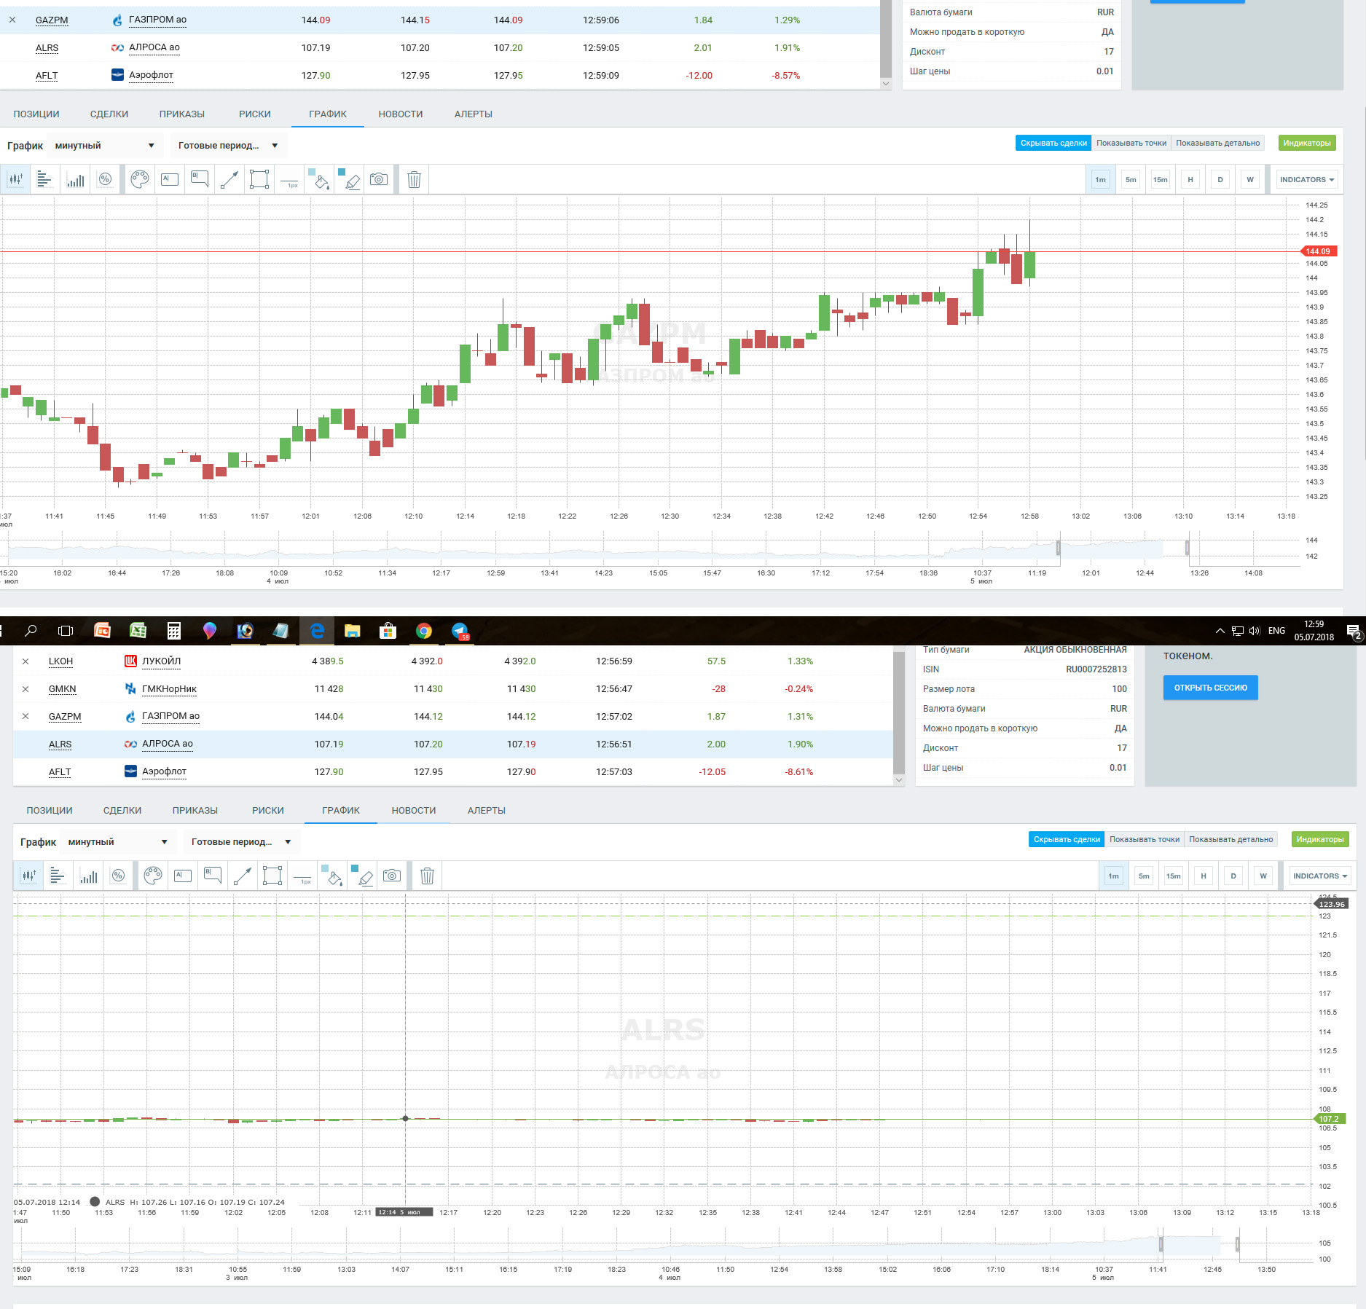This screenshot has height=1309, width=1366.
Task: Select callout comment tool on ALRS chart toolbar
Action: point(213,876)
